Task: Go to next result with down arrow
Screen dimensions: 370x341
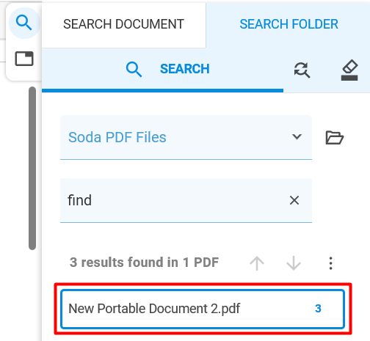Action: click(294, 263)
